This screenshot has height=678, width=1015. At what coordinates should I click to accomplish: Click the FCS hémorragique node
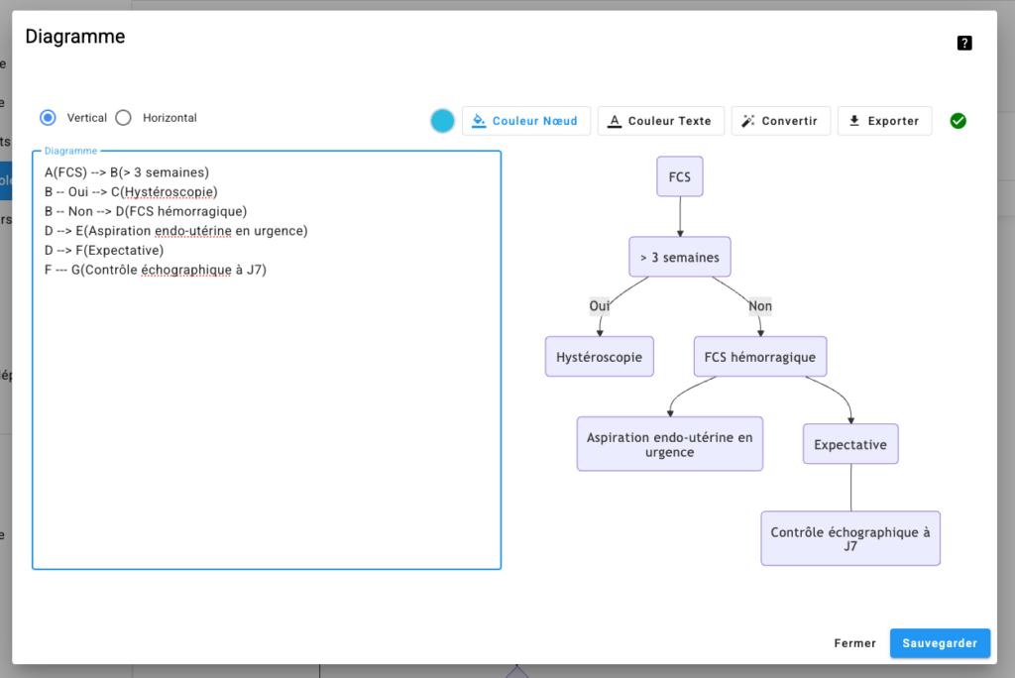760,357
